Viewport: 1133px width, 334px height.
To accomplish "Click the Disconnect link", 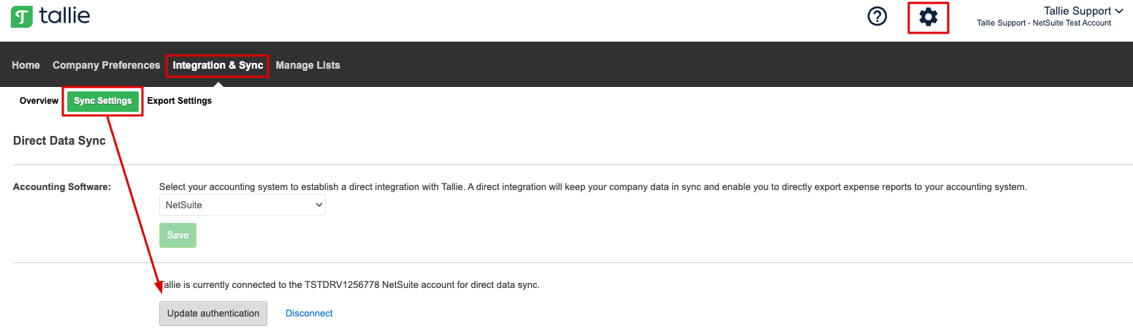I will (x=309, y=314).
